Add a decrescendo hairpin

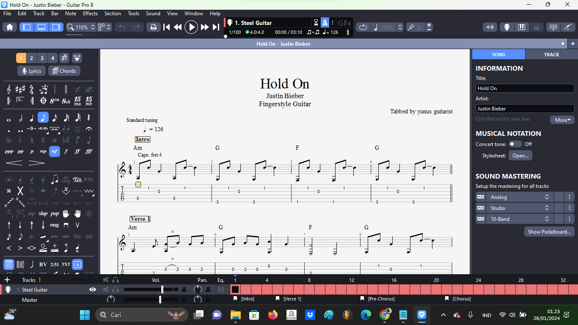pyautogui.click(x=37, y=163)
